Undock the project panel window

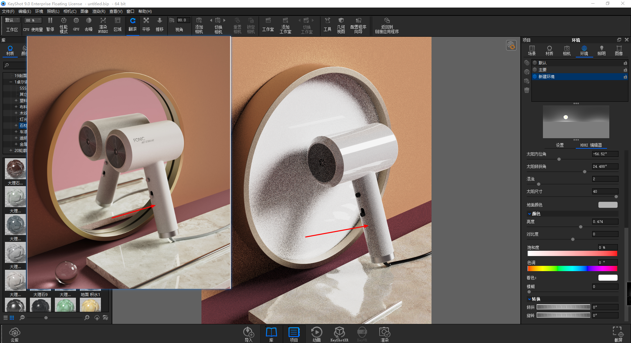(619, 40)
